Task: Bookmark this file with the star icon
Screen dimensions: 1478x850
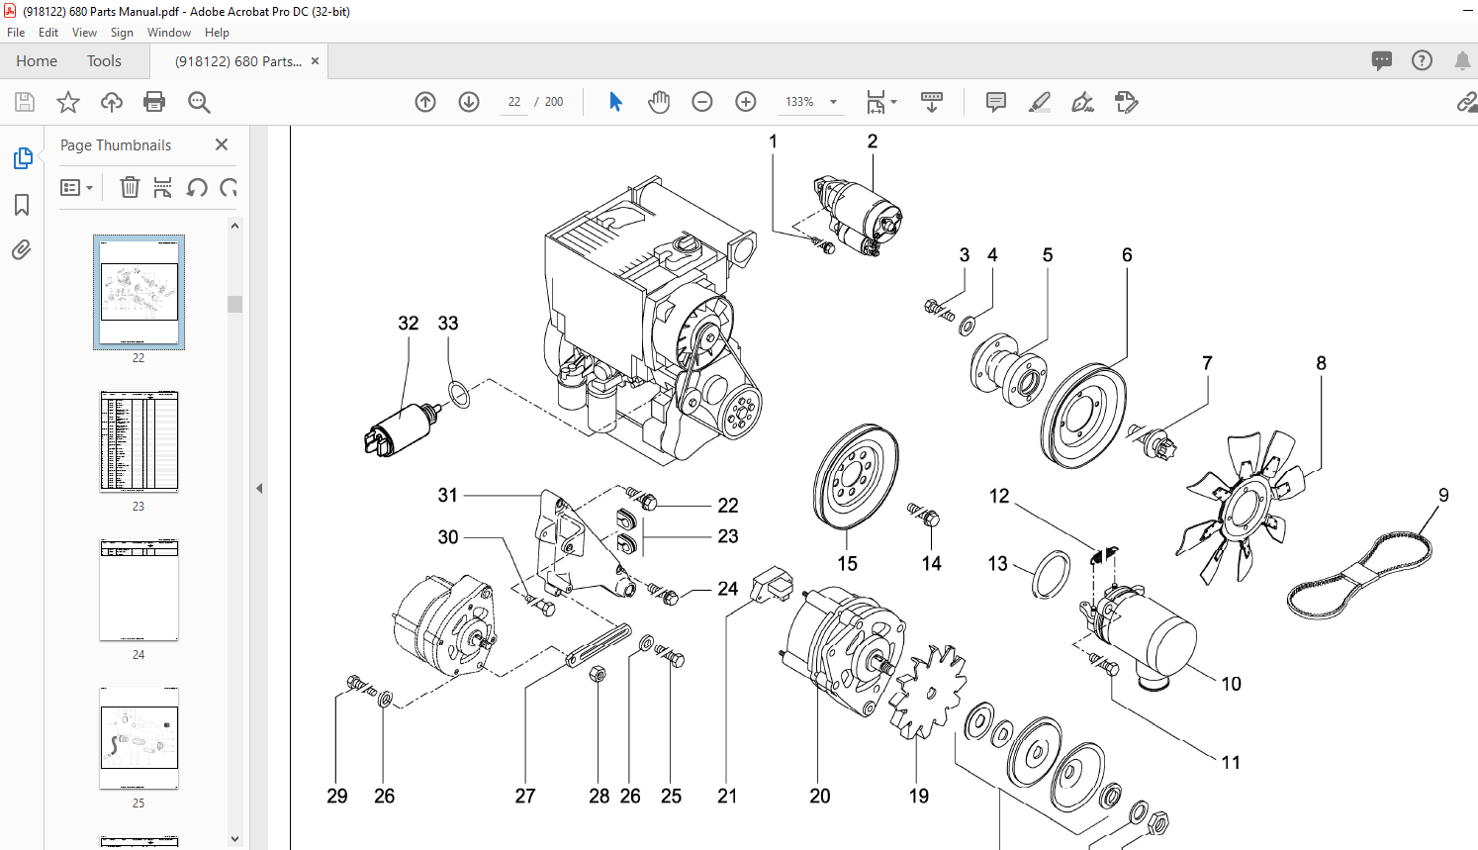Action: click(x=68, y=102)
